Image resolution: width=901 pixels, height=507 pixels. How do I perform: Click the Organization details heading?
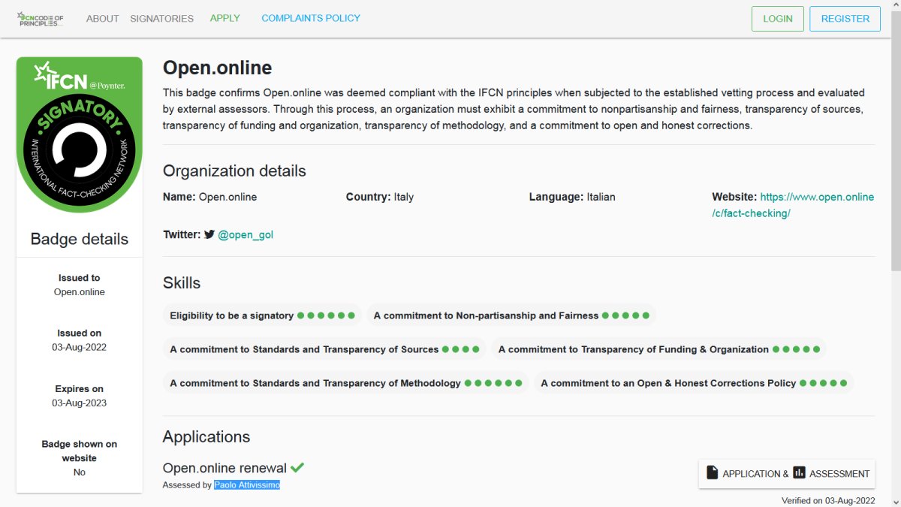pyautogui.click(x=234, y=171)
